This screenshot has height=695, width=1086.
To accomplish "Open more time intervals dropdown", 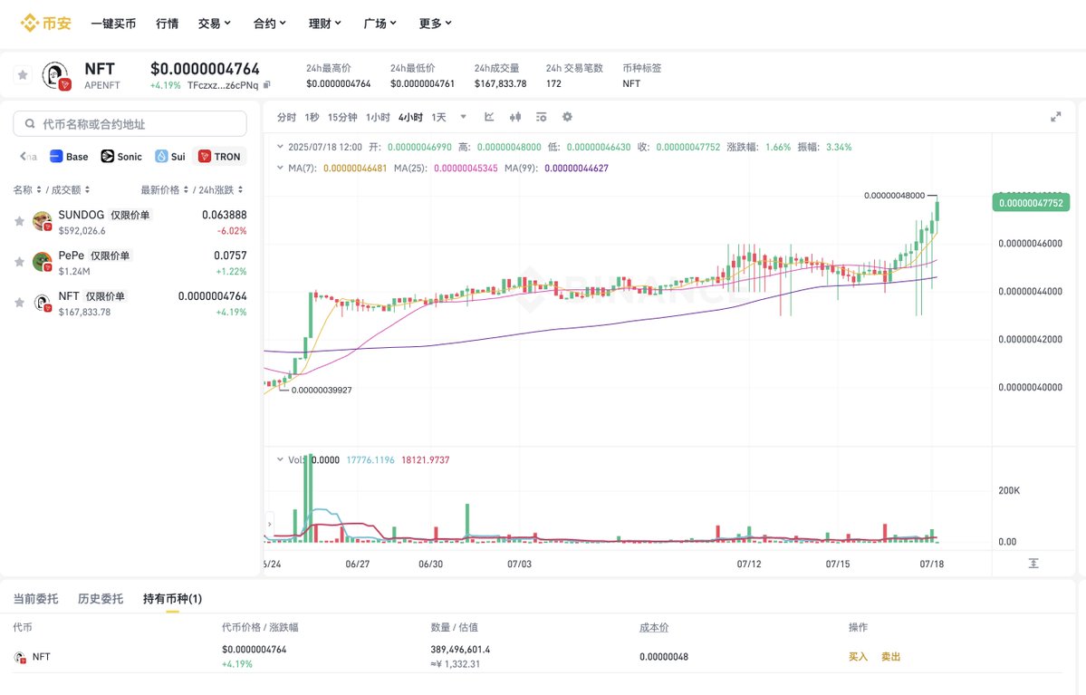I will tap(464, 116).
